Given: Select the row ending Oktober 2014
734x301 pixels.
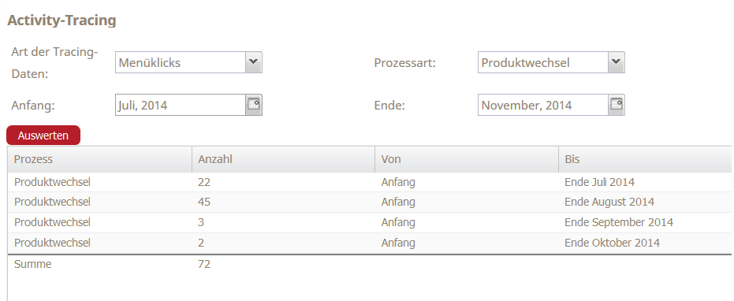Looking at the screenshot, I should click(x=370, y=243).
